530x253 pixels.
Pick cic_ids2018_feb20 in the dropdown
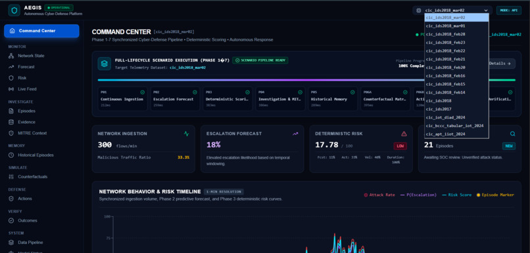456,68
